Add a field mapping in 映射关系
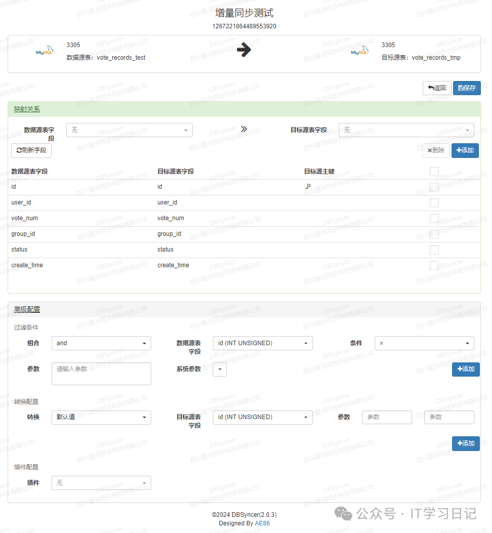 pyautogui.click(x=465, y=150)
